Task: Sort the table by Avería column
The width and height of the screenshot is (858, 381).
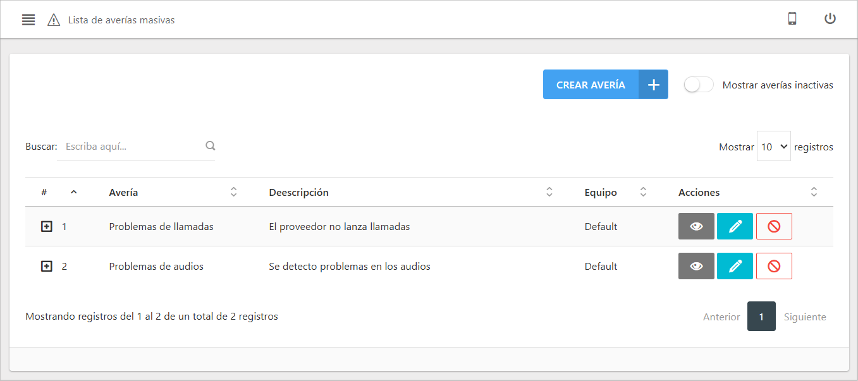Action: [233, 191]
